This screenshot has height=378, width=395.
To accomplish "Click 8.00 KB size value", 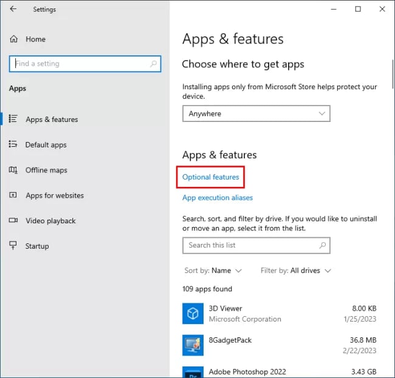I will coord(364,308).
